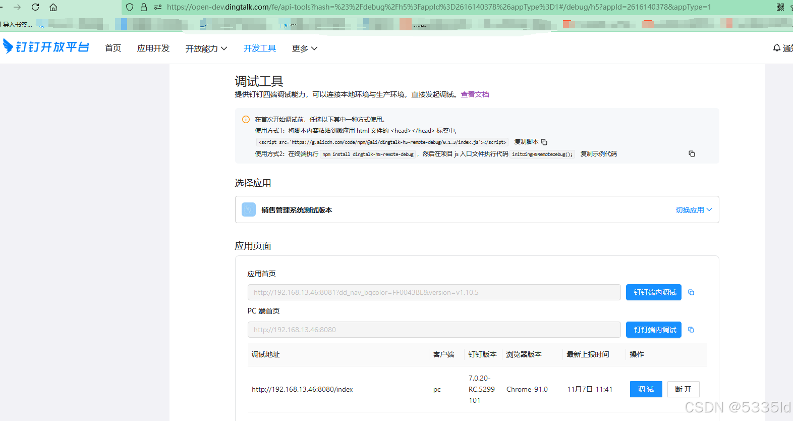Select the 开发工具 nav tab

pyautogui.click(x=260, y=48)
